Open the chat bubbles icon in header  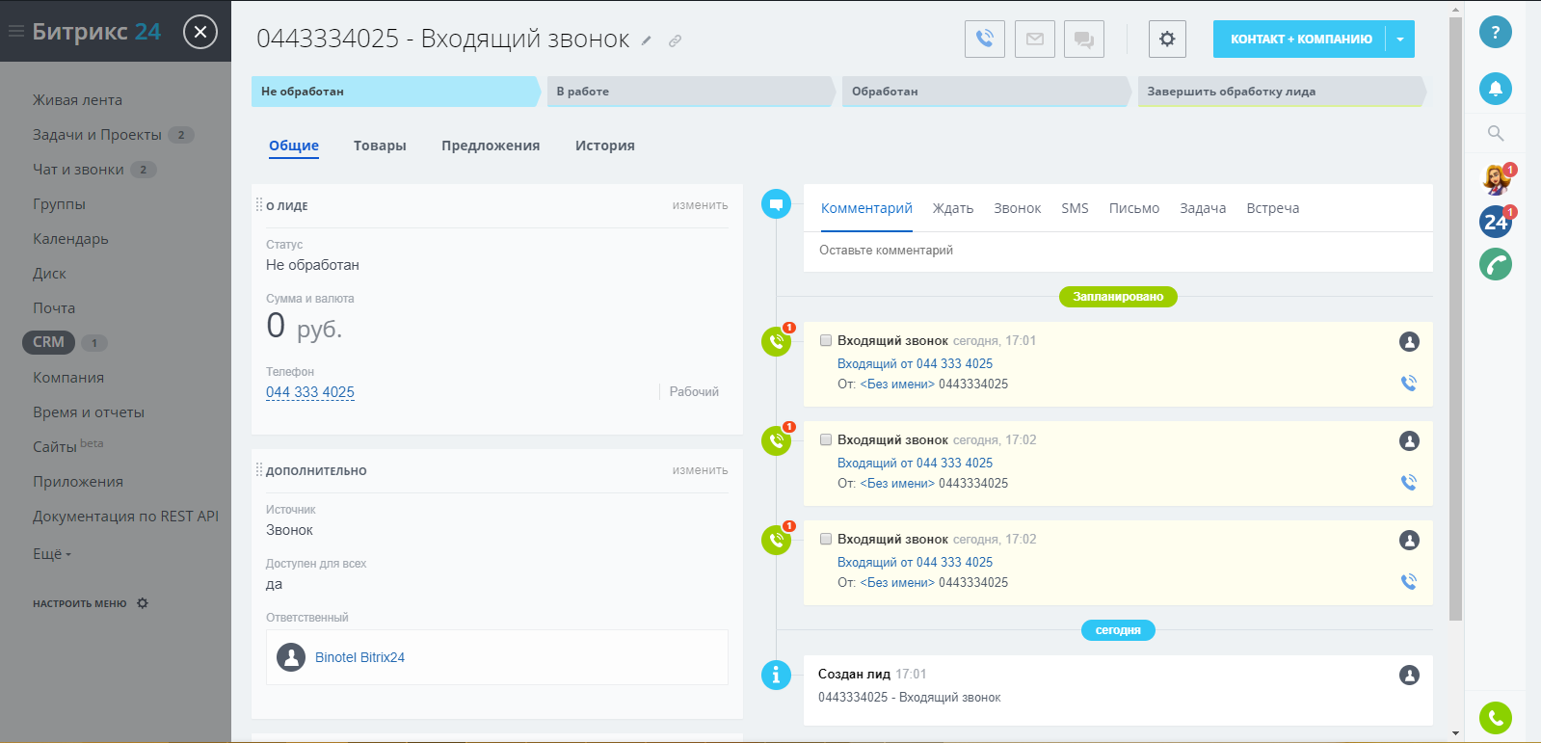[x=1083, y=40]
